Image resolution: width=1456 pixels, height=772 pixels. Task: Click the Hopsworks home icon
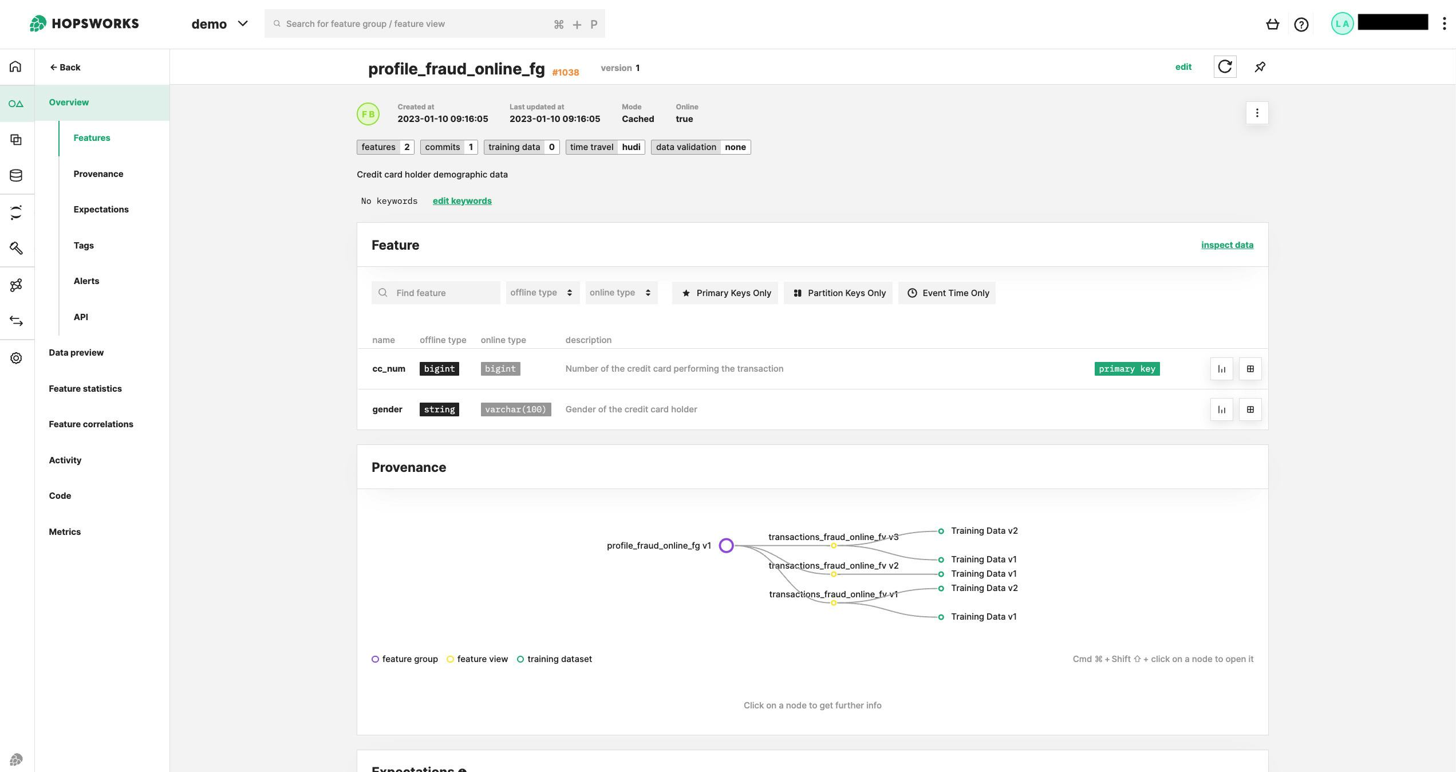(15, 65)
